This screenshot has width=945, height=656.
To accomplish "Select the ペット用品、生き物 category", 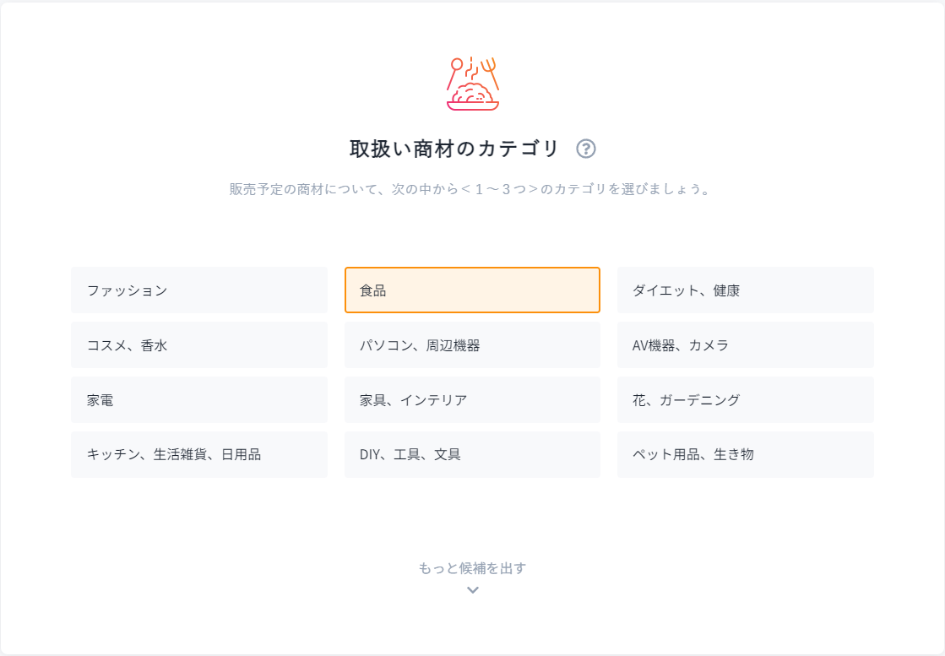I will pyautogui.click(x=746, y=454).
